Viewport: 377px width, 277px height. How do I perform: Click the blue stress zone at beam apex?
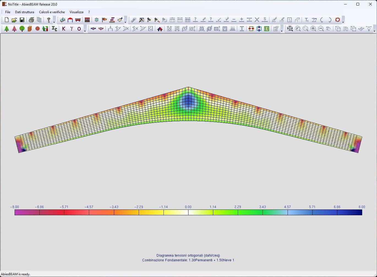pyautogui.click(x=188, y=102)
